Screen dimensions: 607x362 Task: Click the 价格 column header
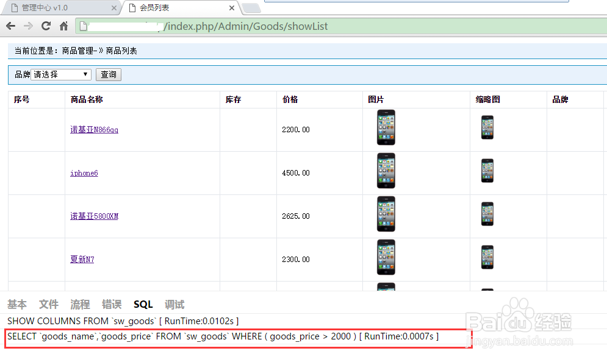290,100
